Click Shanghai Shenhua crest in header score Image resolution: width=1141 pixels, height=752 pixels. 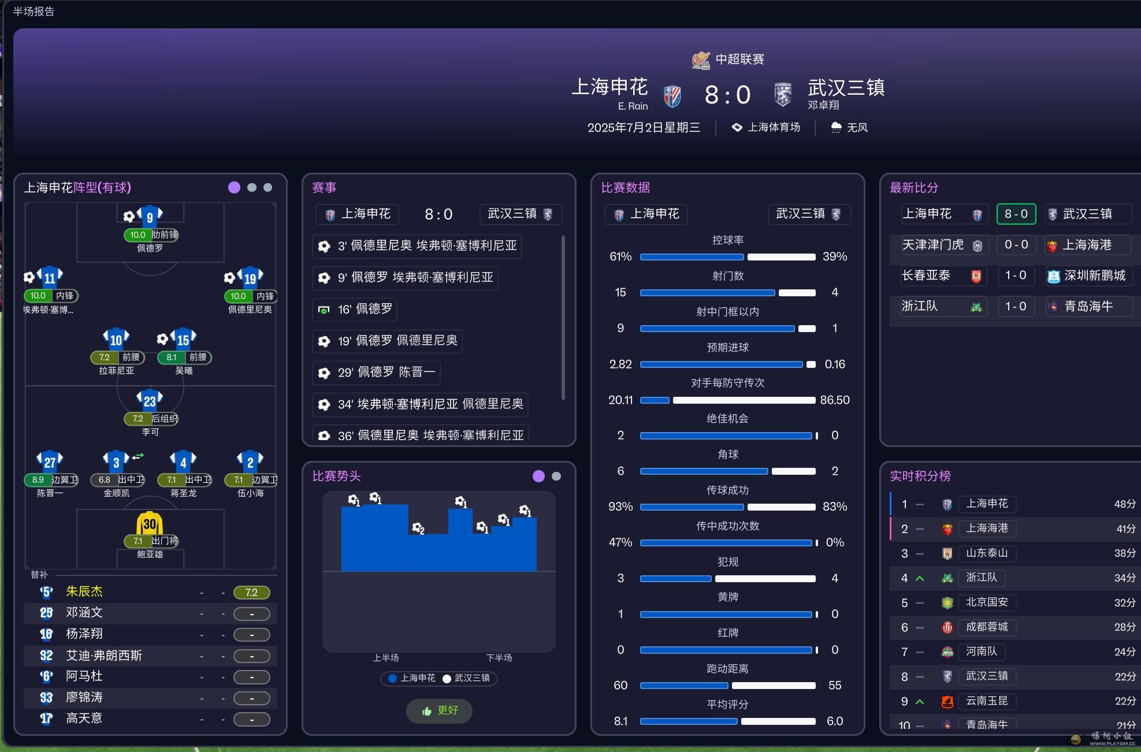tap(672, 96)
